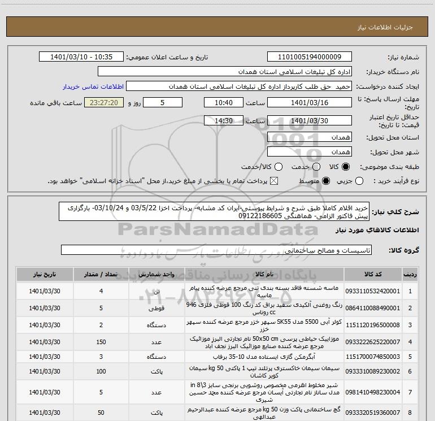Click item code 0981410498230004
435x421 pixels.
pyautogui.click(x=373, y=392)
